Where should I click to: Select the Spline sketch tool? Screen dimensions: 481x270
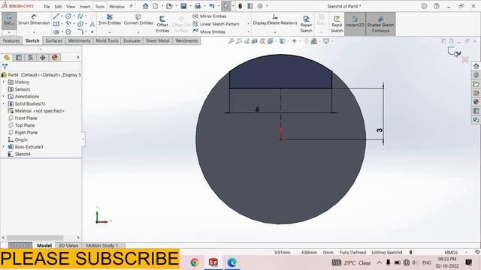click(x=80, y=16)
